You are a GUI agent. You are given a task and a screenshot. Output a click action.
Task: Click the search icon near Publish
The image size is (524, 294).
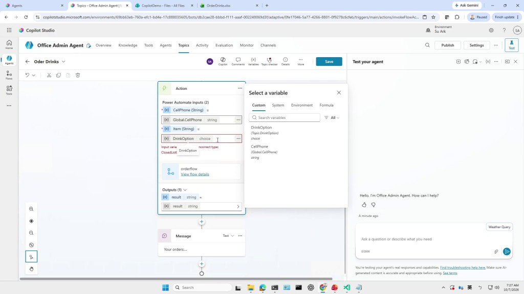pyautogui.click(x=427, y=45)
